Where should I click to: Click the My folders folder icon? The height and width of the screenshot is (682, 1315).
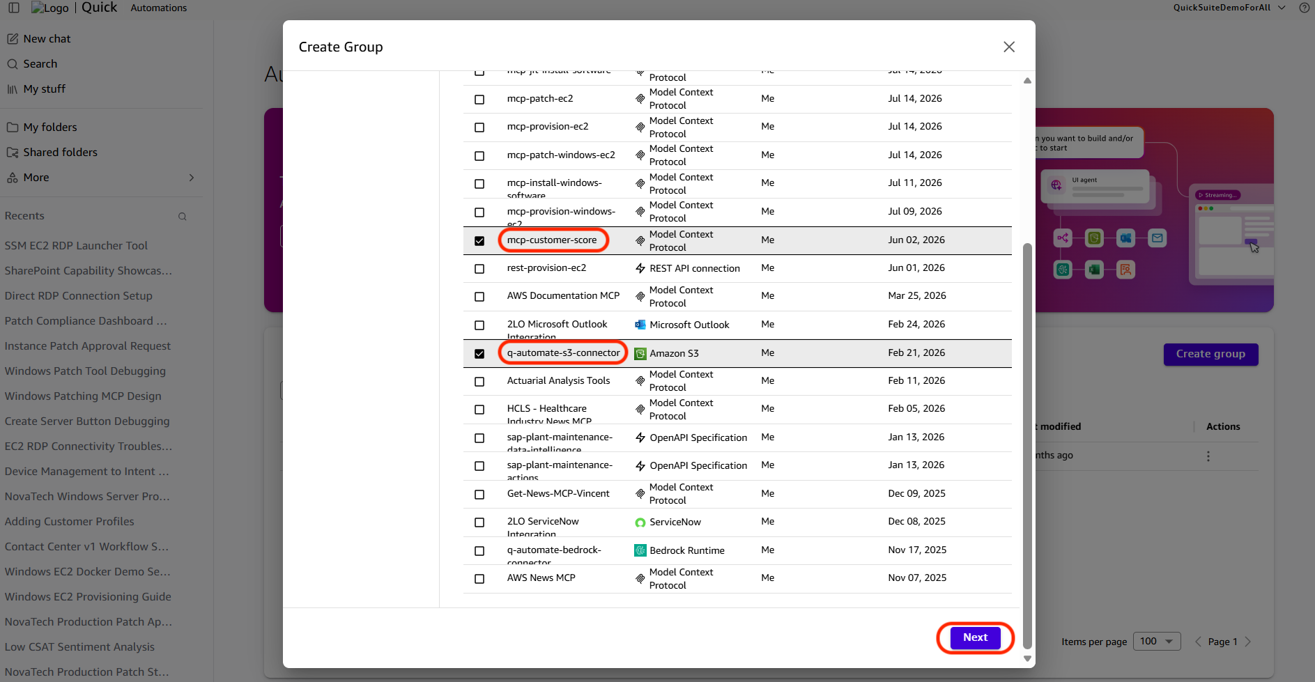click(x=13, y=127)
